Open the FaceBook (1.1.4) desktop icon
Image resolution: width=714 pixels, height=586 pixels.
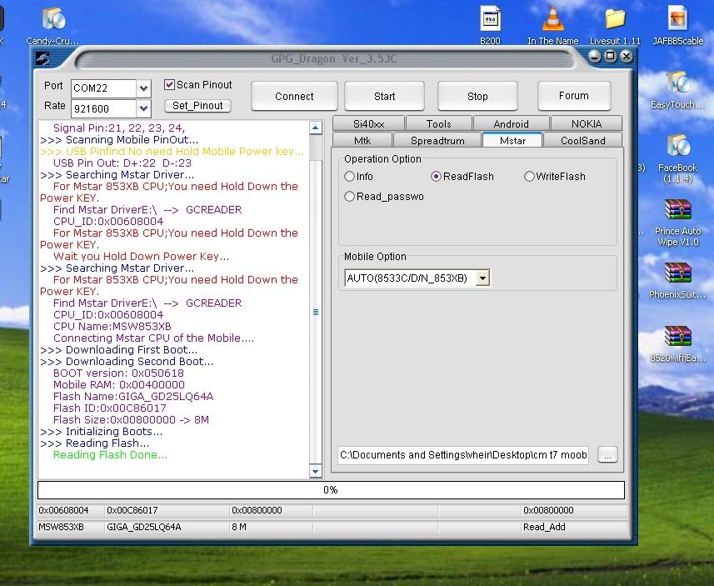(677, 147)
